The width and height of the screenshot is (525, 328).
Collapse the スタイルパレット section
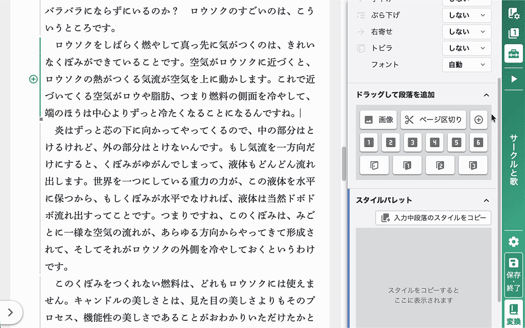[x=486, y=200]
